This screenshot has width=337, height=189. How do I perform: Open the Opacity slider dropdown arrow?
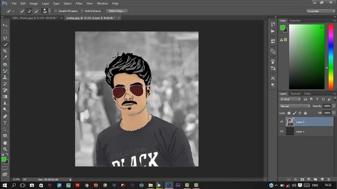point(334,106)
